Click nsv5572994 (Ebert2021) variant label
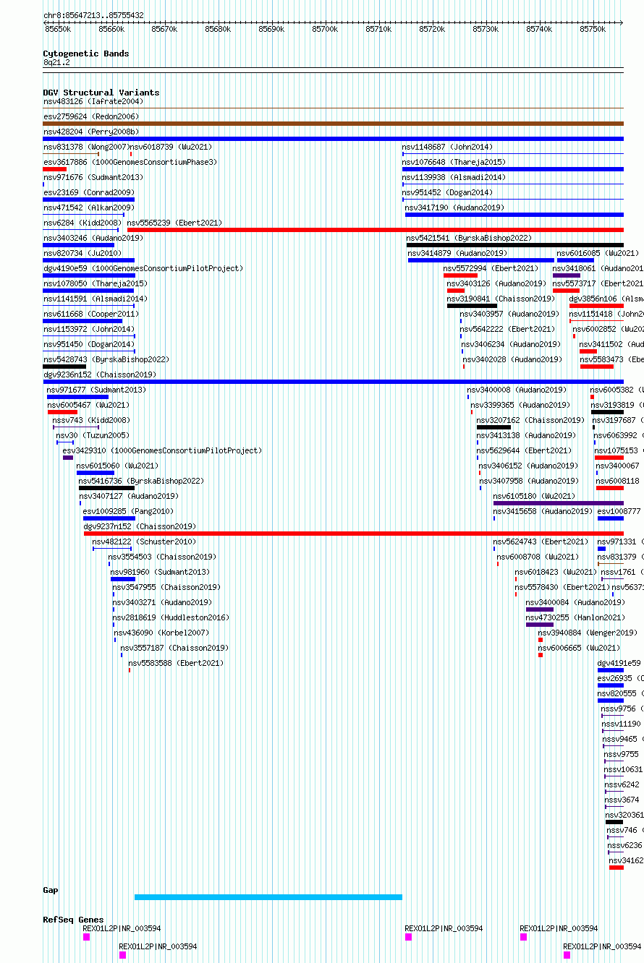This screenshot has height=963, width=644. [491, 268]
